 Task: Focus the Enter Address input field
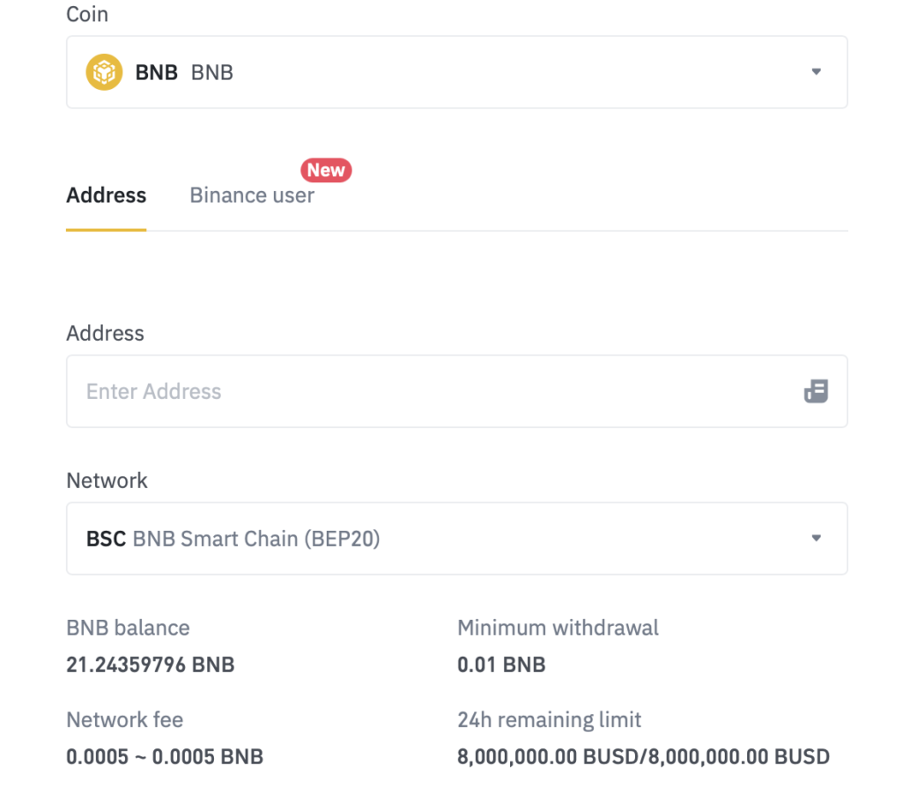(x=432, y=391)
